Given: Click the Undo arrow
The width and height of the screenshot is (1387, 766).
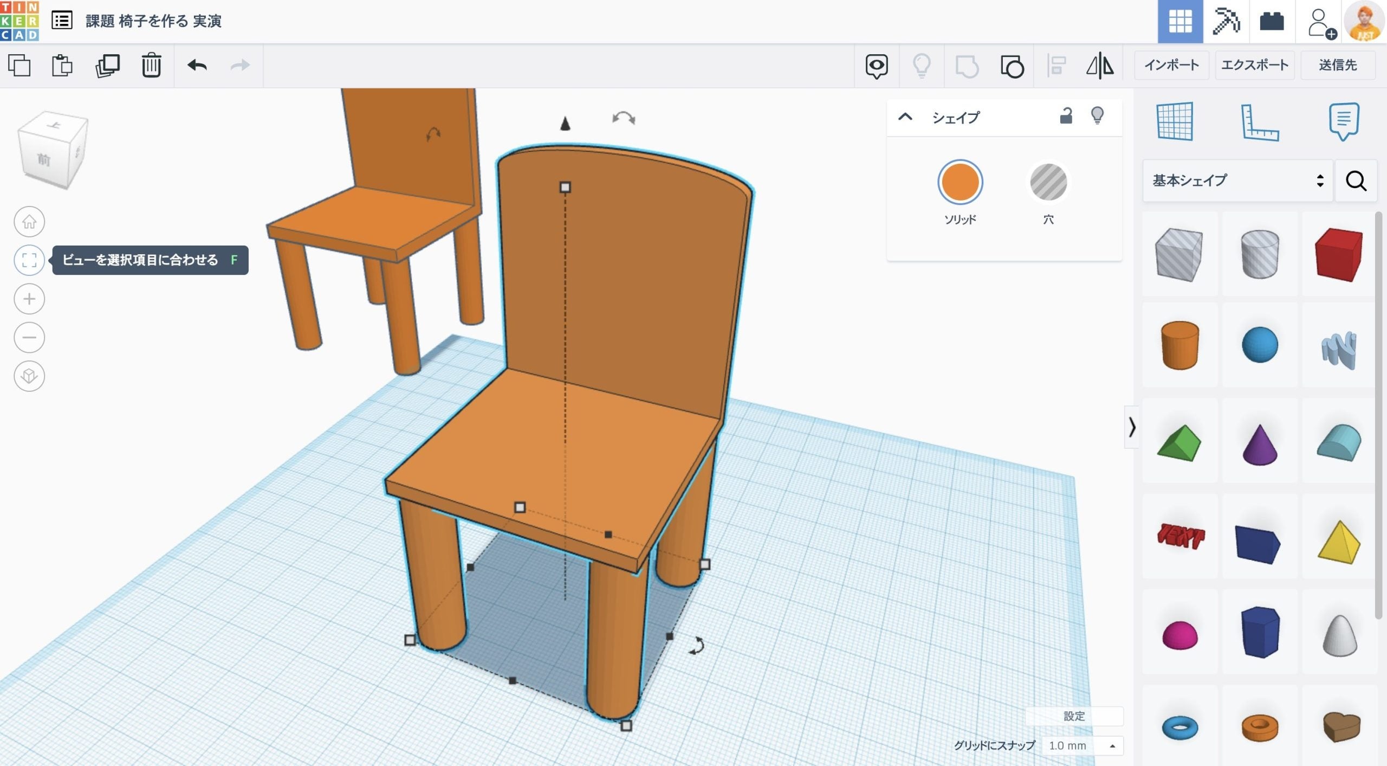Looking at the screenshot, I should 197,66.
